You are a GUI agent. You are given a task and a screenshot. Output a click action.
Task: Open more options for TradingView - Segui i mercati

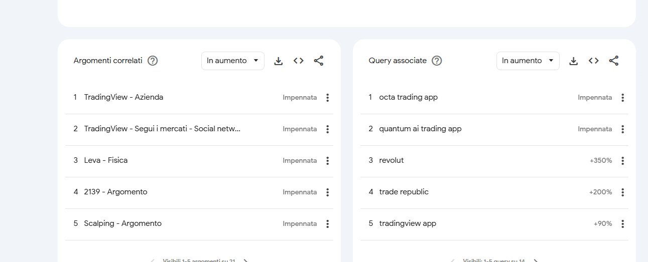pyautogui.click(x=327, y=129)
